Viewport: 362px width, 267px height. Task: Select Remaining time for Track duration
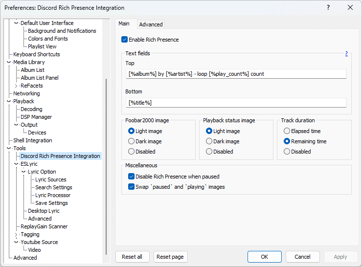click(287, 141)
